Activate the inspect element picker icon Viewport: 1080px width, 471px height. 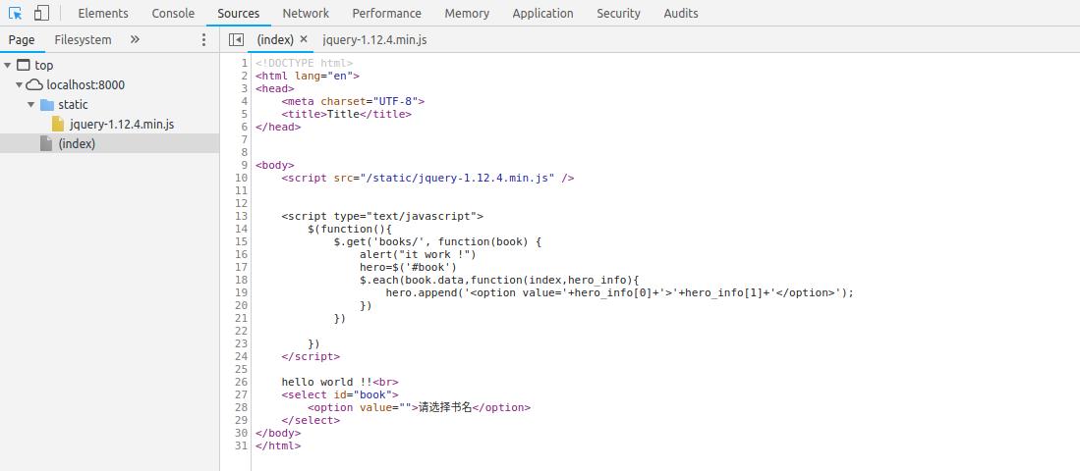click(15, 13)
